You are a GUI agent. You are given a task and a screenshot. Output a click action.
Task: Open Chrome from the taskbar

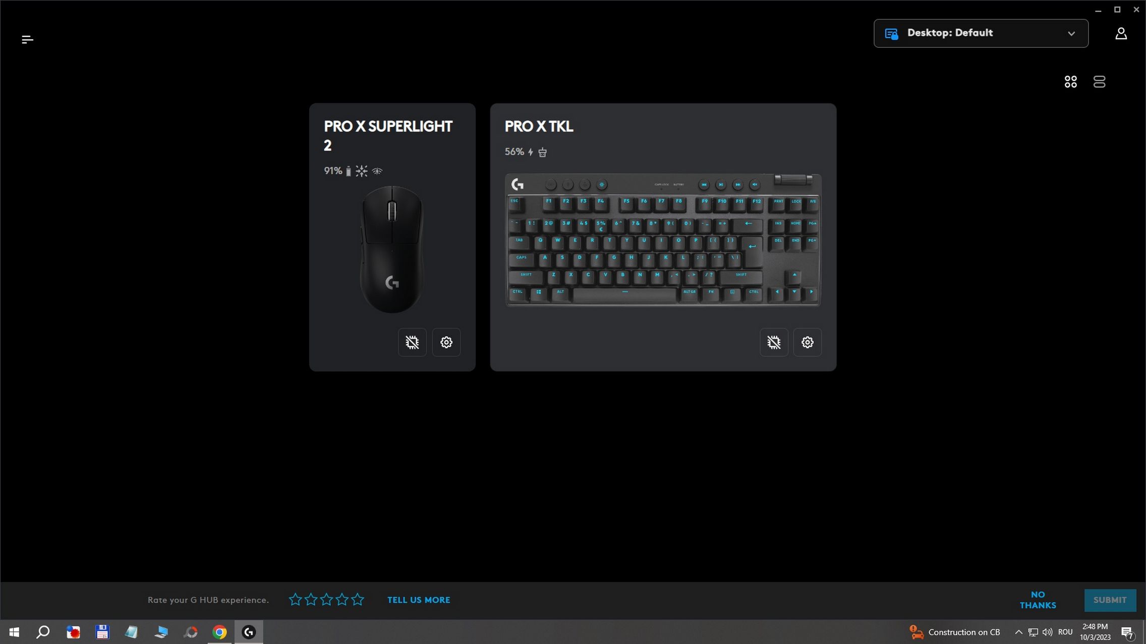[x=219, y=632]
